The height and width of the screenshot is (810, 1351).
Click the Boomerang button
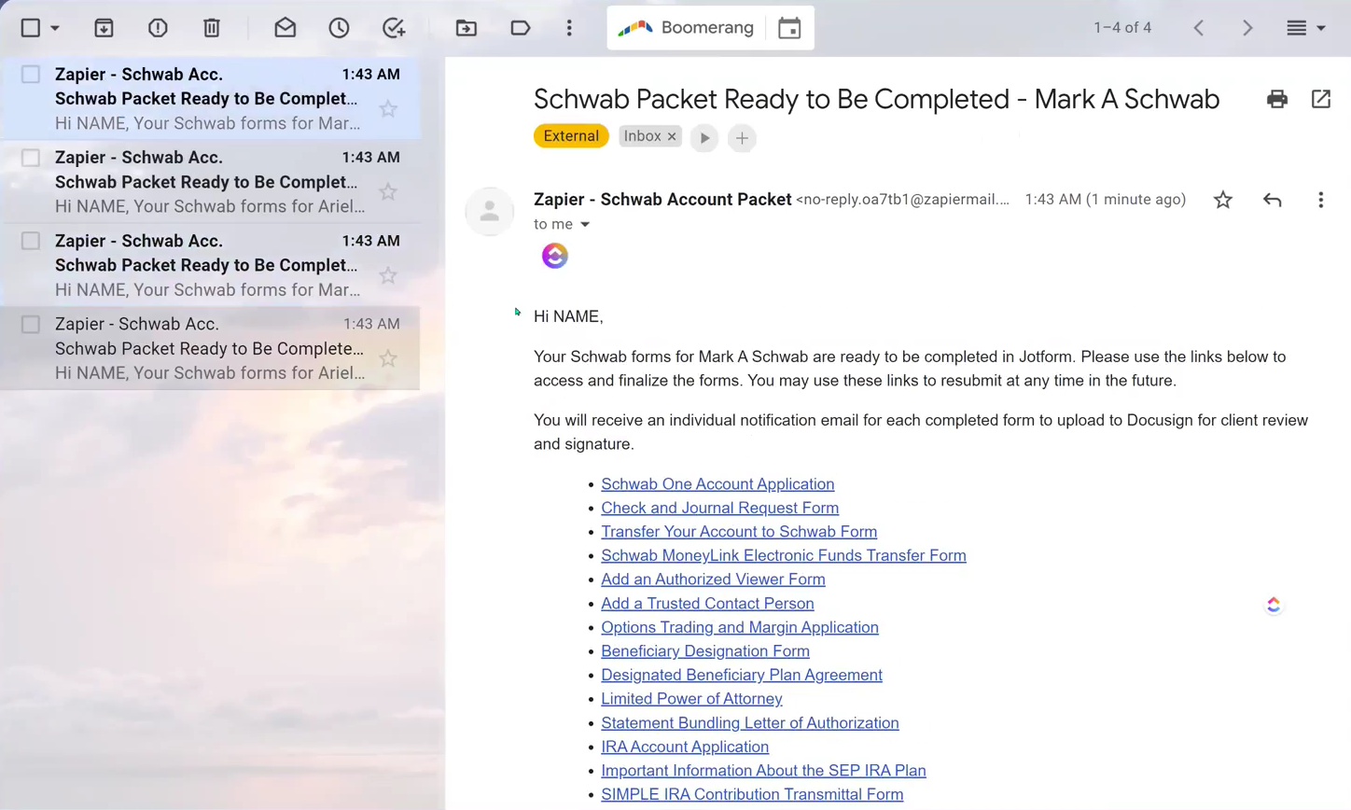click(687, 28)
